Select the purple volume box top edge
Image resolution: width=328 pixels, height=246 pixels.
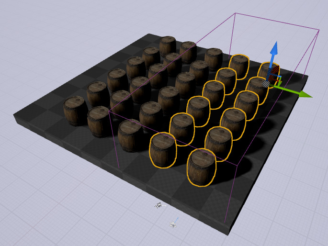click(x=277, y=22)
